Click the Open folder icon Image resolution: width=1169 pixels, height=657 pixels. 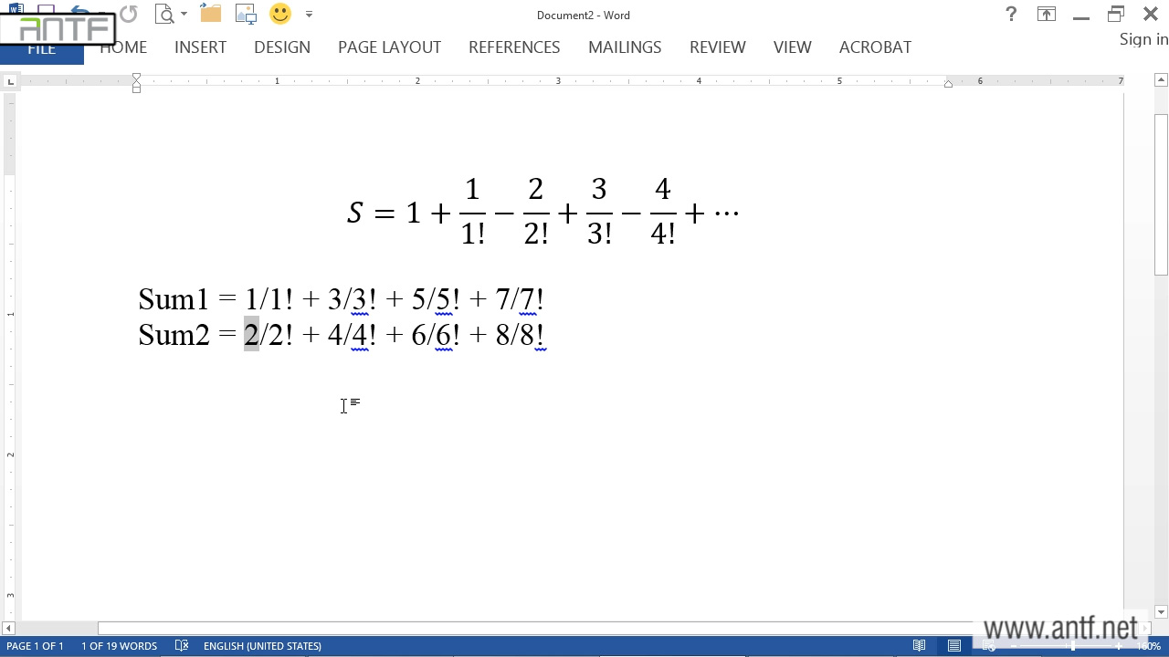[x=211, y=15]
